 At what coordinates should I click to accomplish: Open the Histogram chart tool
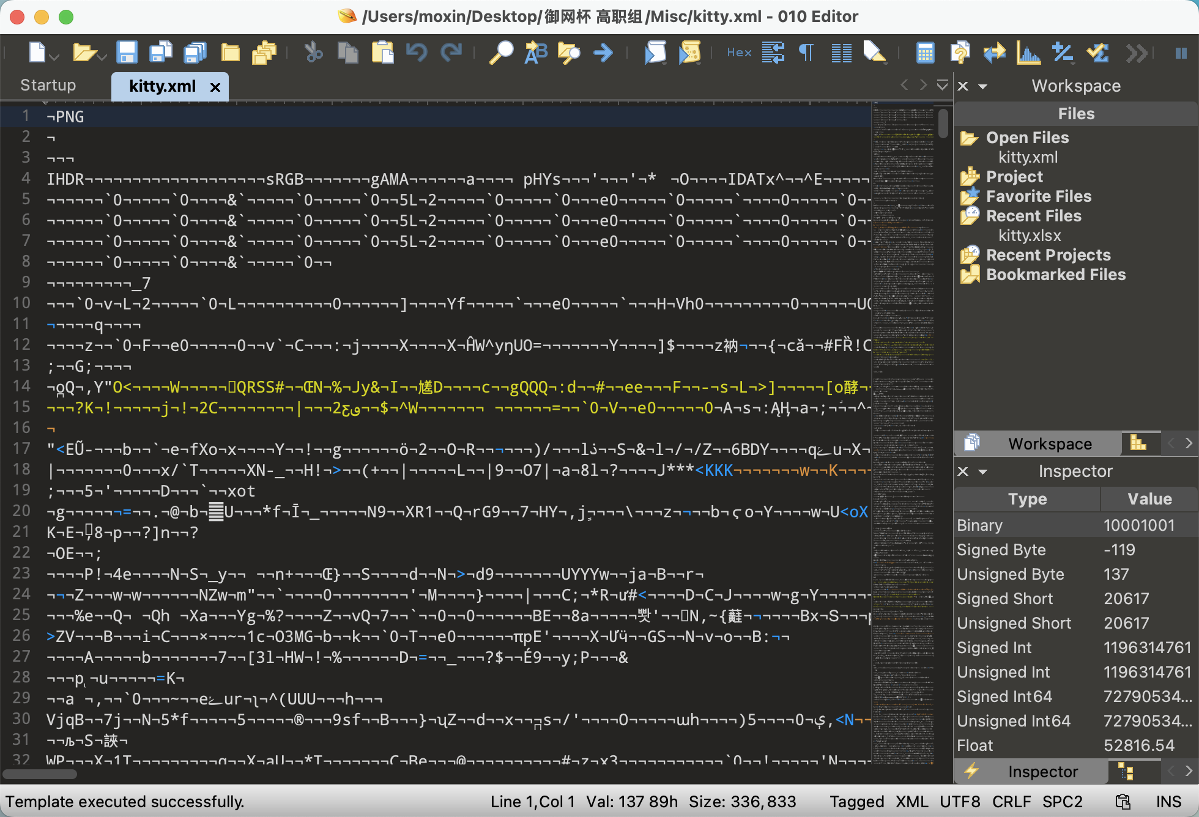[1028, 53]
